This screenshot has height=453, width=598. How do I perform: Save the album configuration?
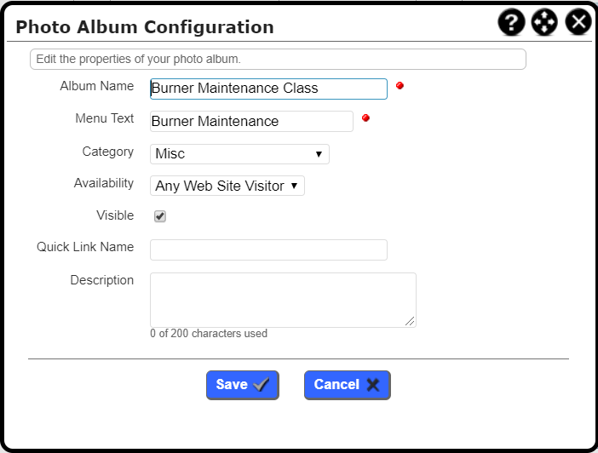coord(243,385)
